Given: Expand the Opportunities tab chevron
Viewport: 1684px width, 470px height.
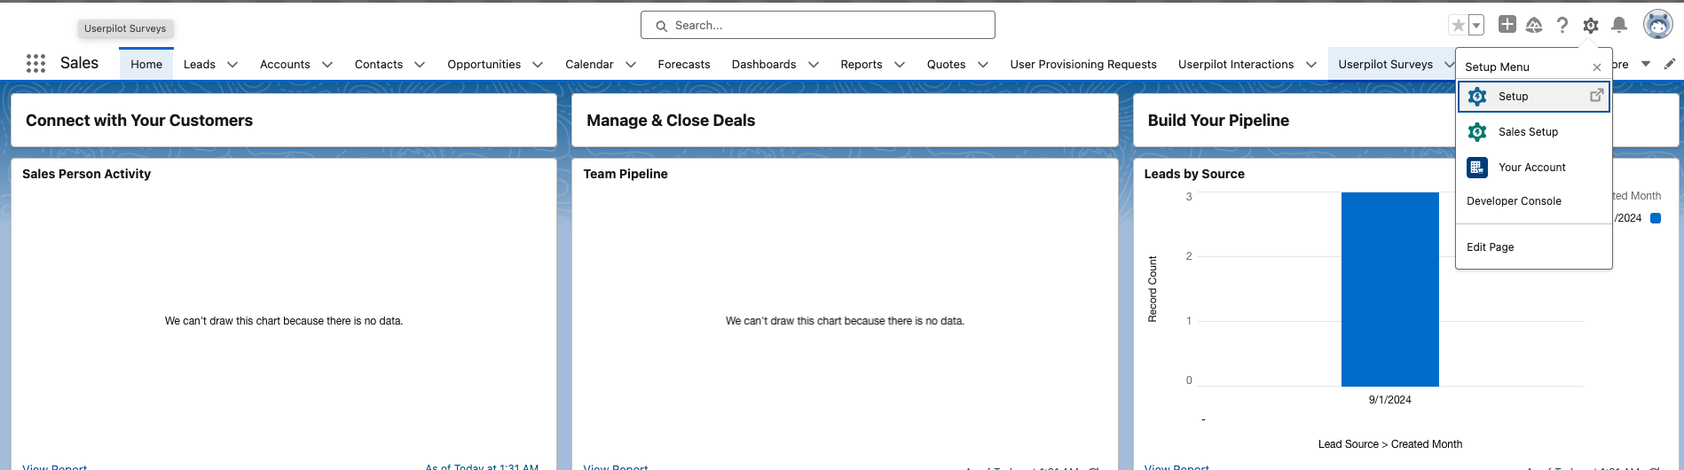Looking at the screenshot, I should (538, 65).
